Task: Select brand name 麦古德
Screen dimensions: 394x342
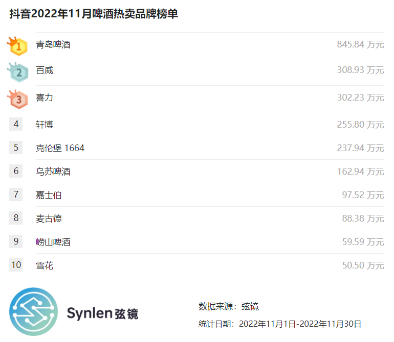Action: pyautogui.click(x=49, y=218)
